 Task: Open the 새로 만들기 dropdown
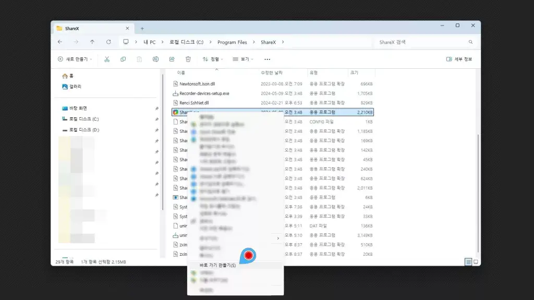point(75,59)
